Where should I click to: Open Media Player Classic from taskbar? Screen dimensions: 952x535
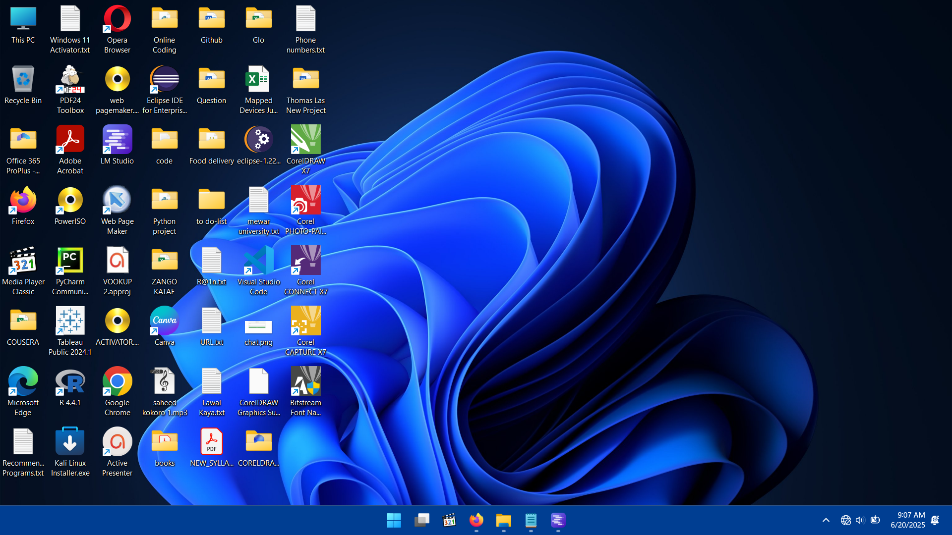449,521
